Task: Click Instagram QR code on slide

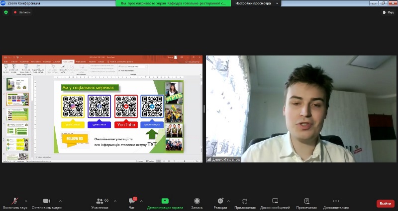Action: click(x=73, y=106)
